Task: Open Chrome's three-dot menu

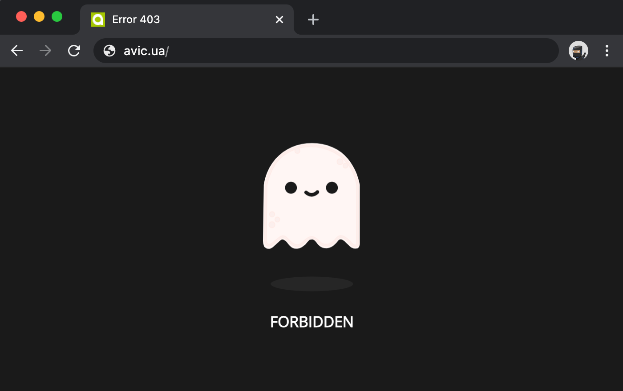Action: click(607, 51)
